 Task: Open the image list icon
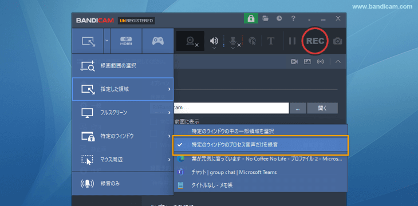[307, 62]
